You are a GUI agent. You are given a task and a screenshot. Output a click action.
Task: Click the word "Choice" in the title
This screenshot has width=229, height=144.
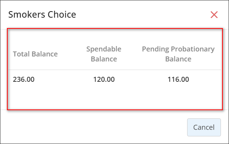[x=62, y=15]
